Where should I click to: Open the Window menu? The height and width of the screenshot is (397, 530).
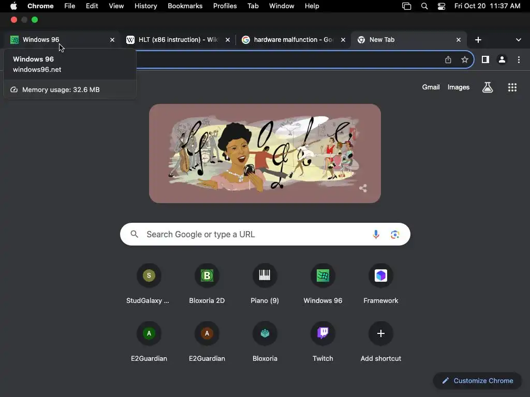pyautogui.click(x=282, y=6)
